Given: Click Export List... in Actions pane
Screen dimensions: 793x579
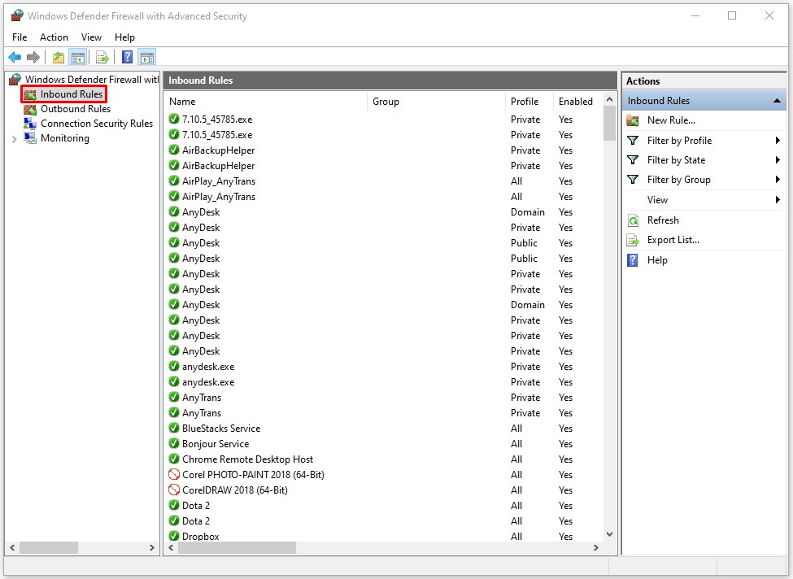Looking at the screenshot, I should pyautogui.click(x=673, y=240).
